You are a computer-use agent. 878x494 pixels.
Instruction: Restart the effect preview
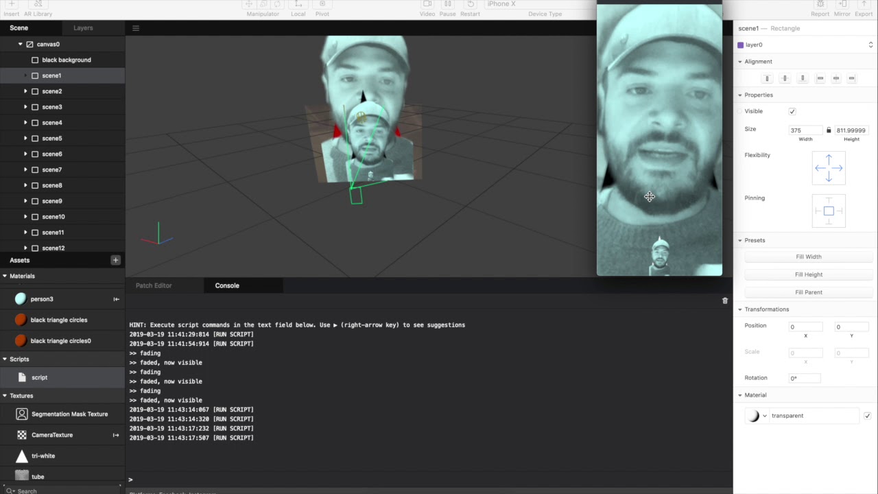471,4
